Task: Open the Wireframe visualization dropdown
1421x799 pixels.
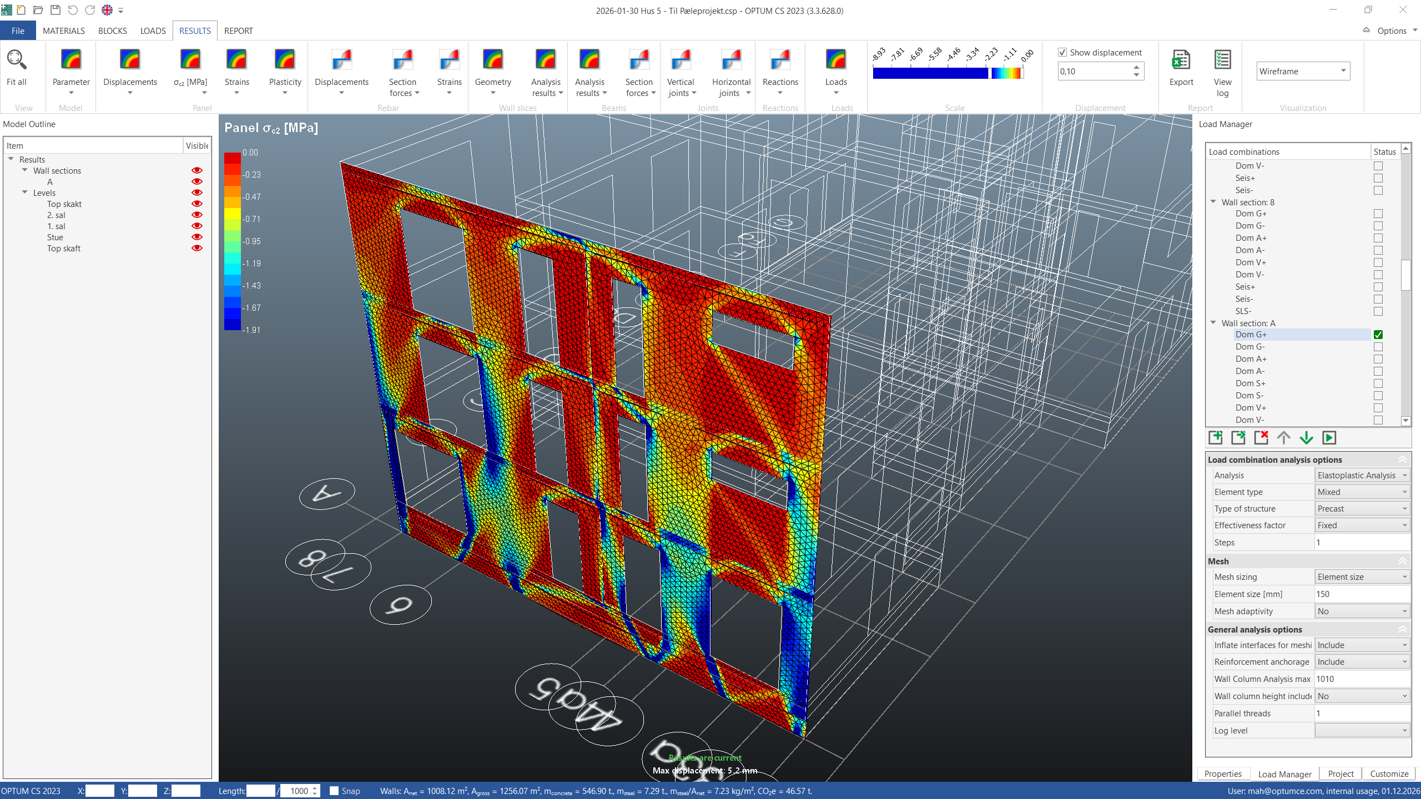Action: point(1343,71)
